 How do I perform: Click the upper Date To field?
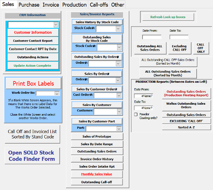coord(179,37)
